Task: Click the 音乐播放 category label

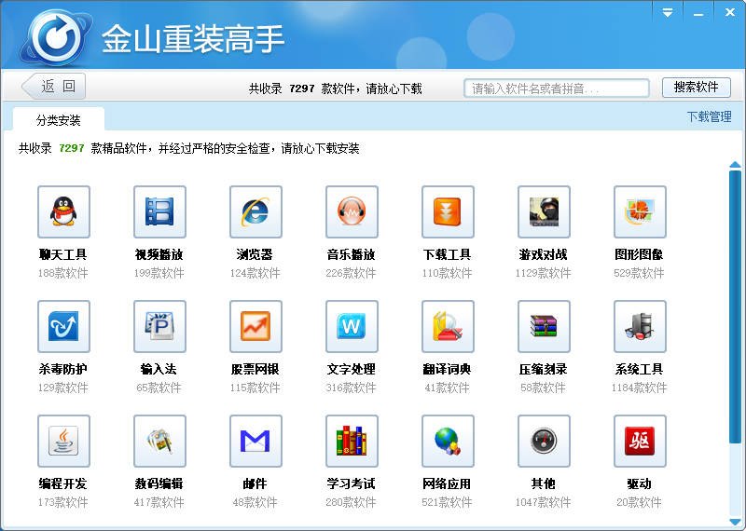Action: coord(352,255)
